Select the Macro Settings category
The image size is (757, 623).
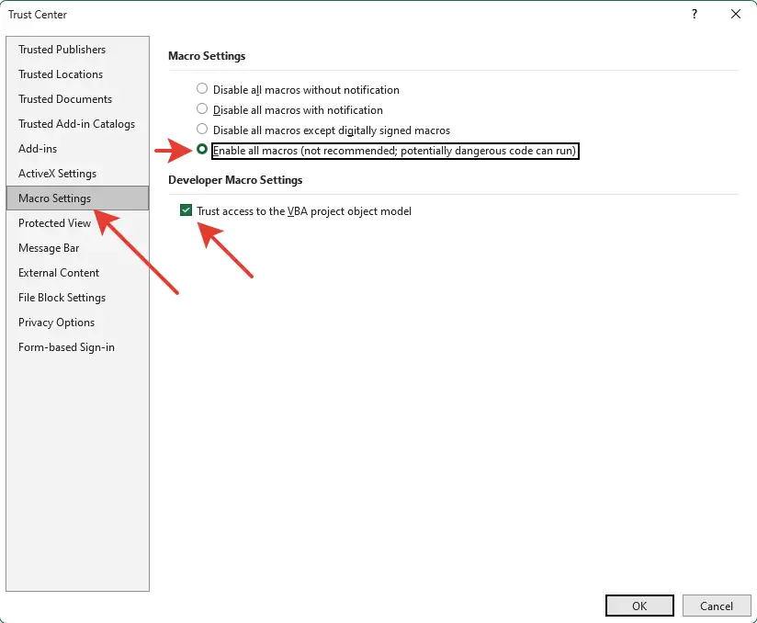(54, 198)
